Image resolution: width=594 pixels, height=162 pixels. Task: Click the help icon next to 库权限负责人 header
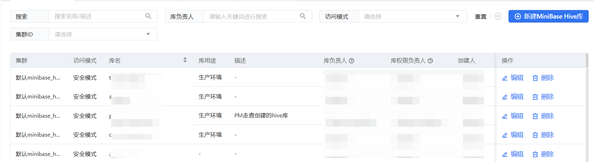430,61
